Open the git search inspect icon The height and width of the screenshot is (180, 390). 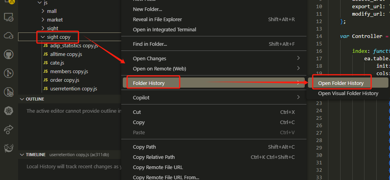coord(9,92)
